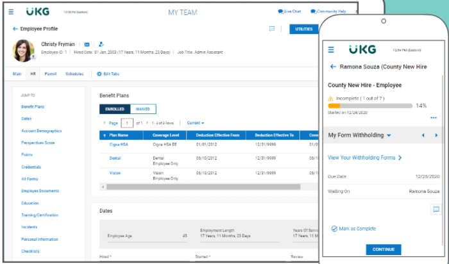Image resolution: width=449 pixels, height=264 pixels.
Task: Switch to the Payroll tab
Action: (51, 74)
